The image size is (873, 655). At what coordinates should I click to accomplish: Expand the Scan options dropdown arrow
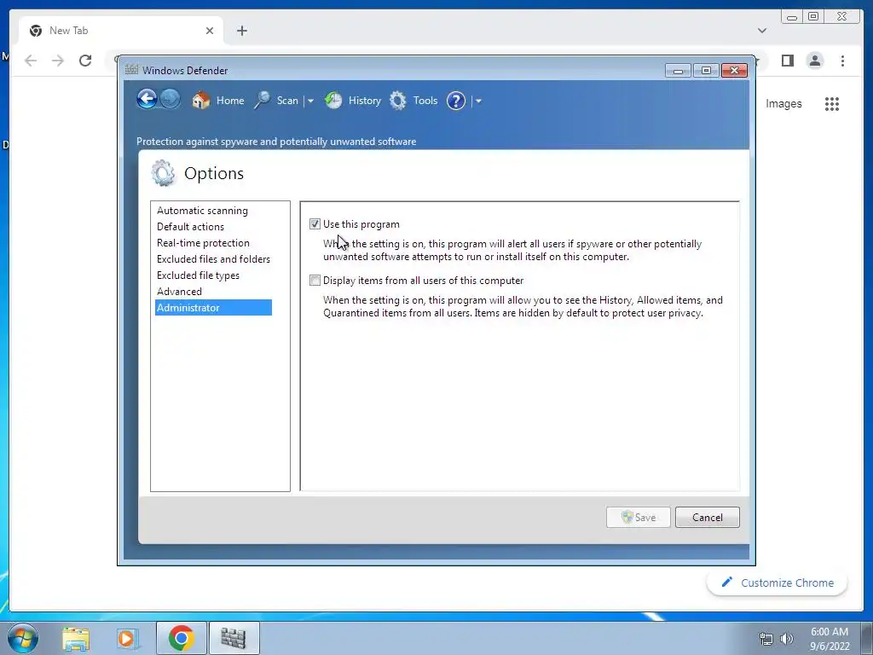(x=310, y=101)
